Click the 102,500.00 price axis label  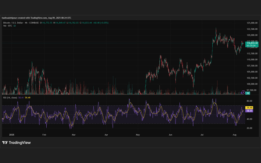click(252, 78)
